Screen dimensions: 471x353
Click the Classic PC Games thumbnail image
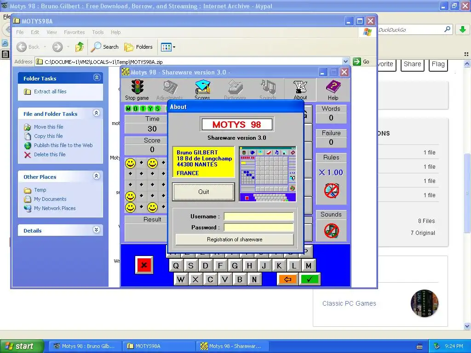pyautogui.click(x=425, y=303)
